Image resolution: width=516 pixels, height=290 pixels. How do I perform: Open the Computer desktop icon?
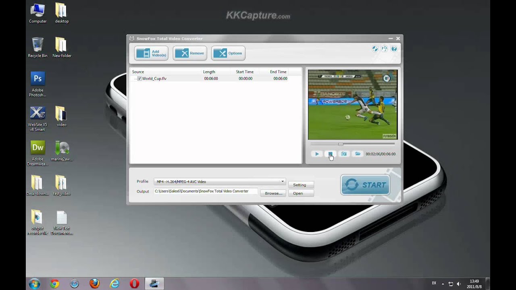37,13
